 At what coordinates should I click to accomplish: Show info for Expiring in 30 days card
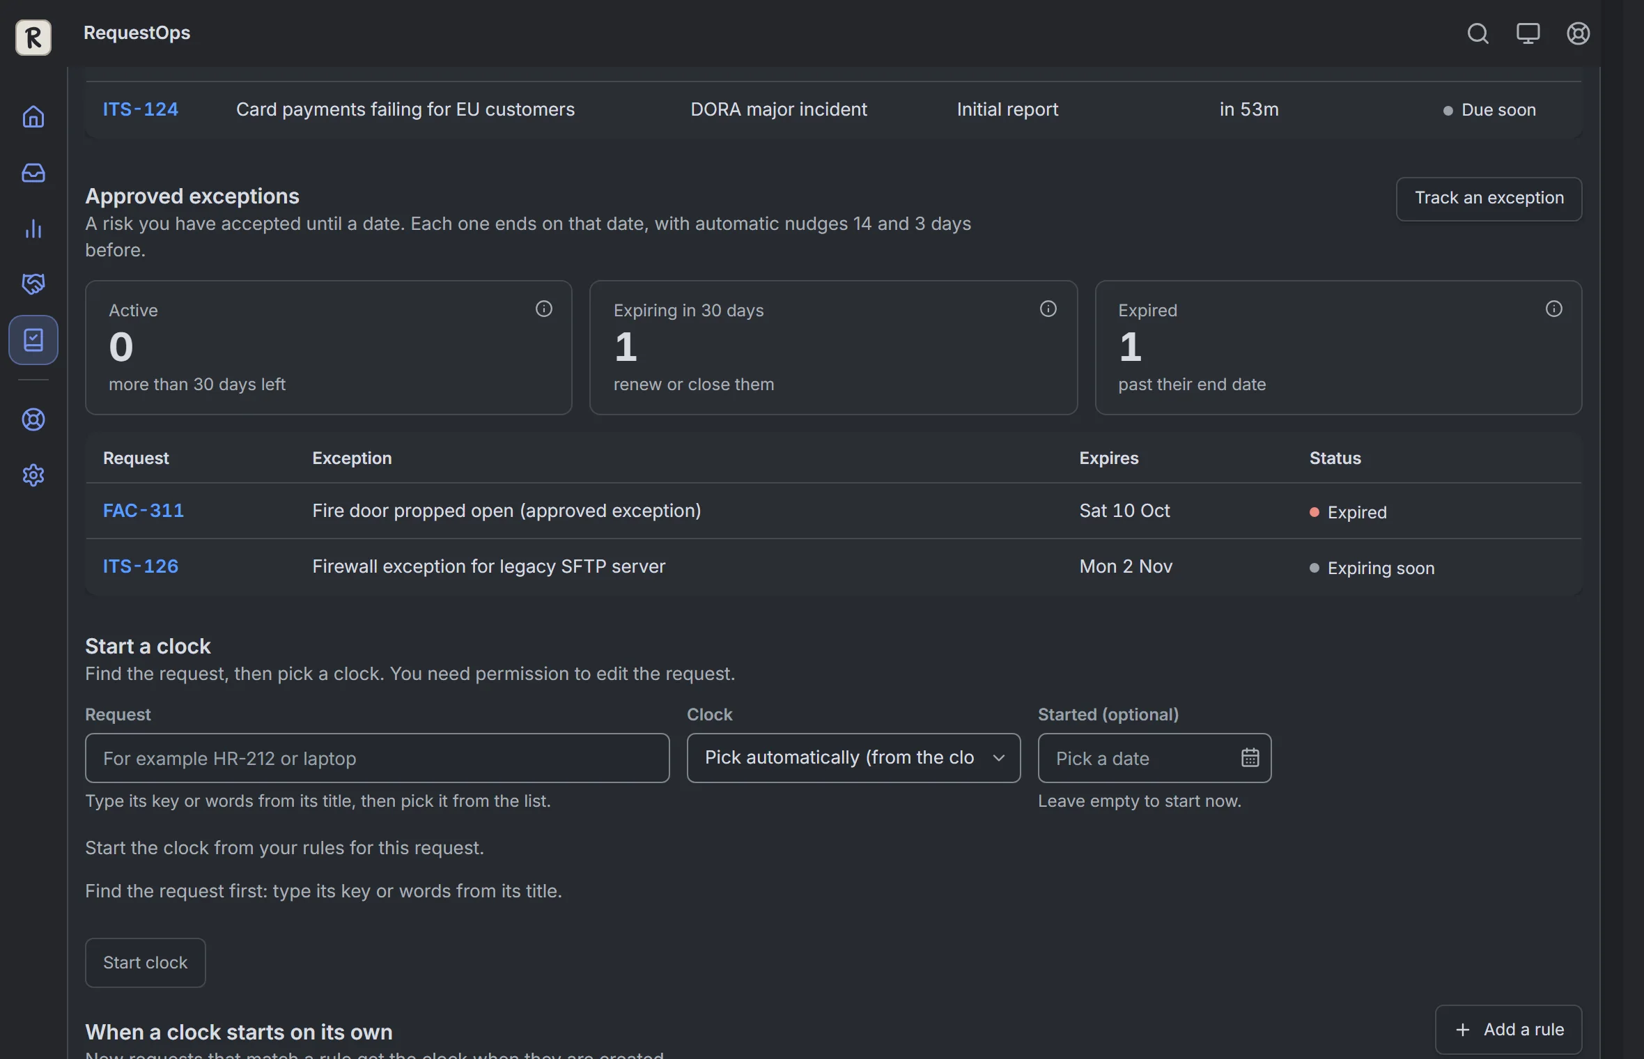point(1048,309)
